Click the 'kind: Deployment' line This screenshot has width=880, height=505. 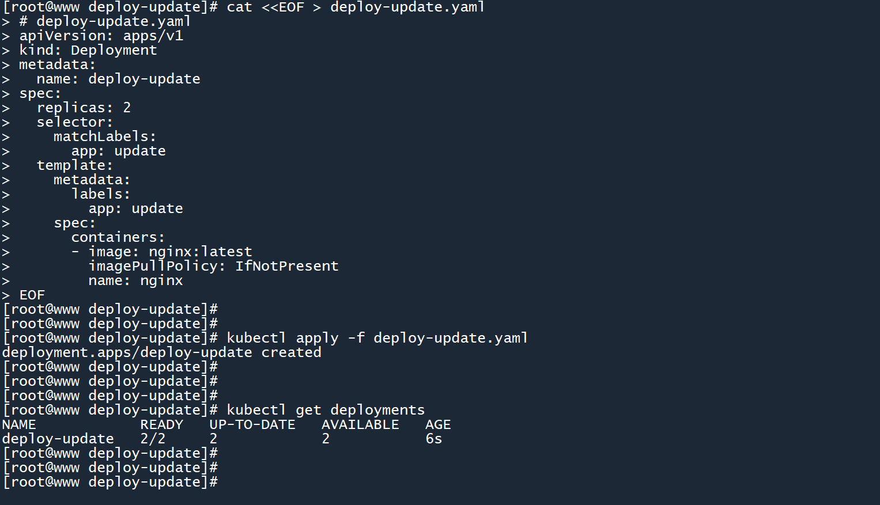coord(88,50)
